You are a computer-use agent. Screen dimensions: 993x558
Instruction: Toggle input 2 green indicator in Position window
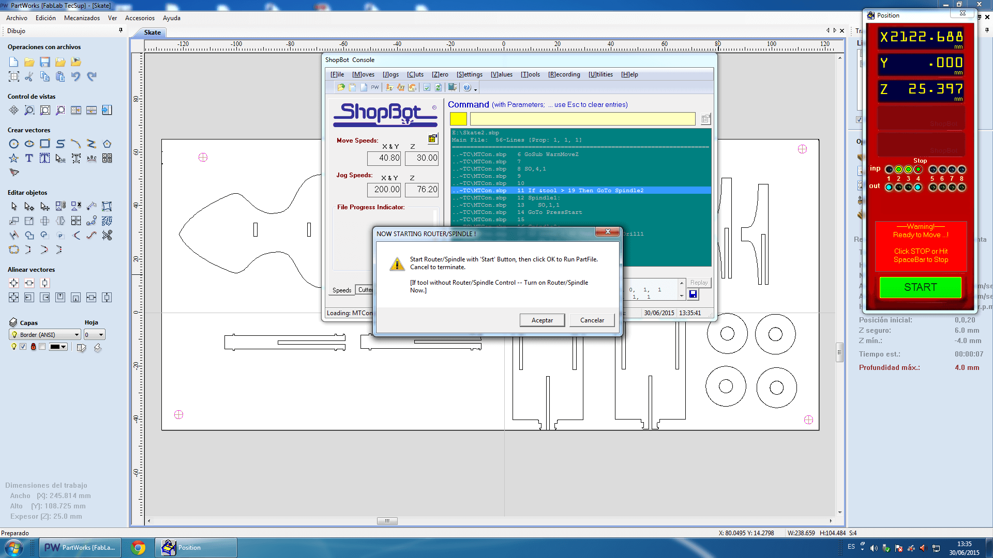898,169
